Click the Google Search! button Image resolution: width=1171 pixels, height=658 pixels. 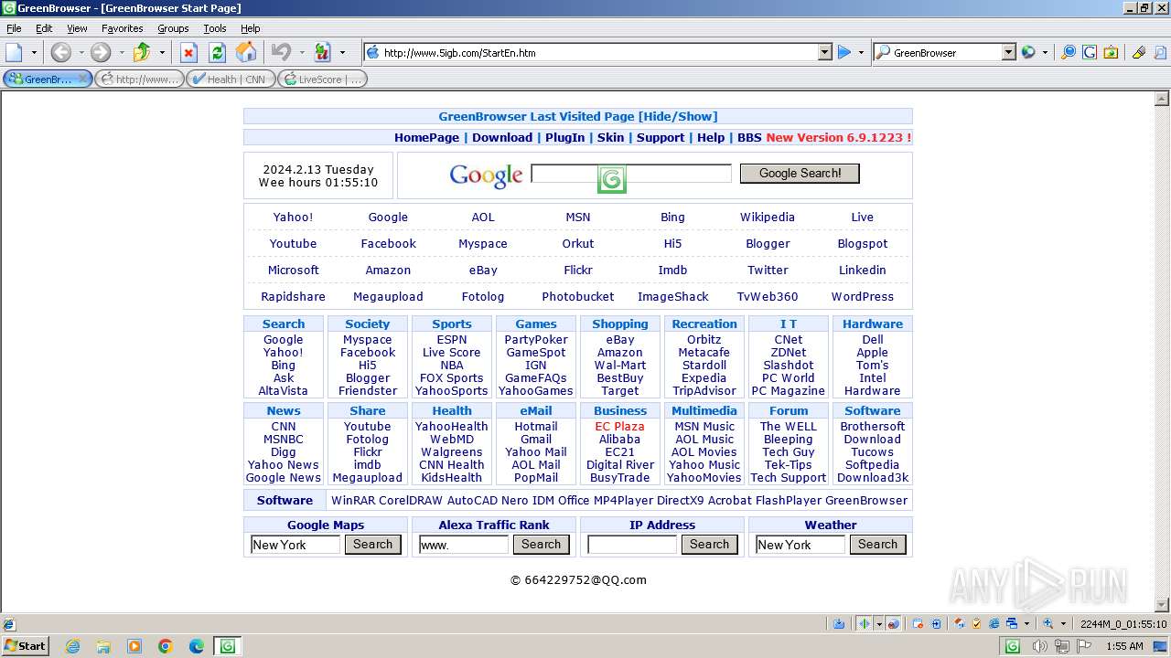[800, 173]
